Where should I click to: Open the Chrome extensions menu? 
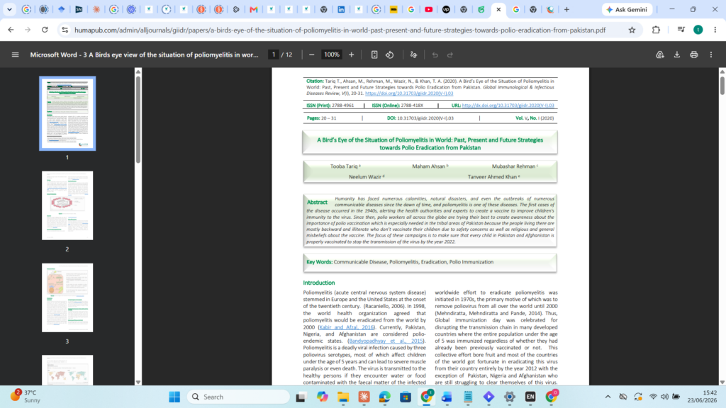[x=656, y=30]
